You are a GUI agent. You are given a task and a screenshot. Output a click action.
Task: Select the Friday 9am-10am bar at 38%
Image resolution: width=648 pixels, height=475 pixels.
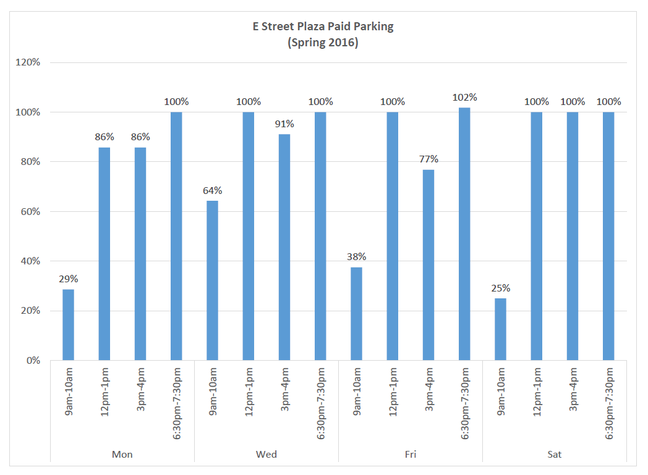tap(356, 314)
